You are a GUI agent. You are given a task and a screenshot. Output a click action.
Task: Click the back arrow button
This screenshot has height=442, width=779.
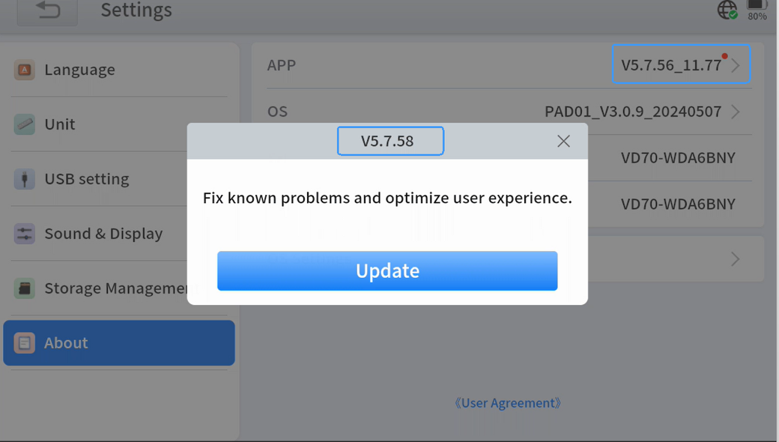[47, 10]
